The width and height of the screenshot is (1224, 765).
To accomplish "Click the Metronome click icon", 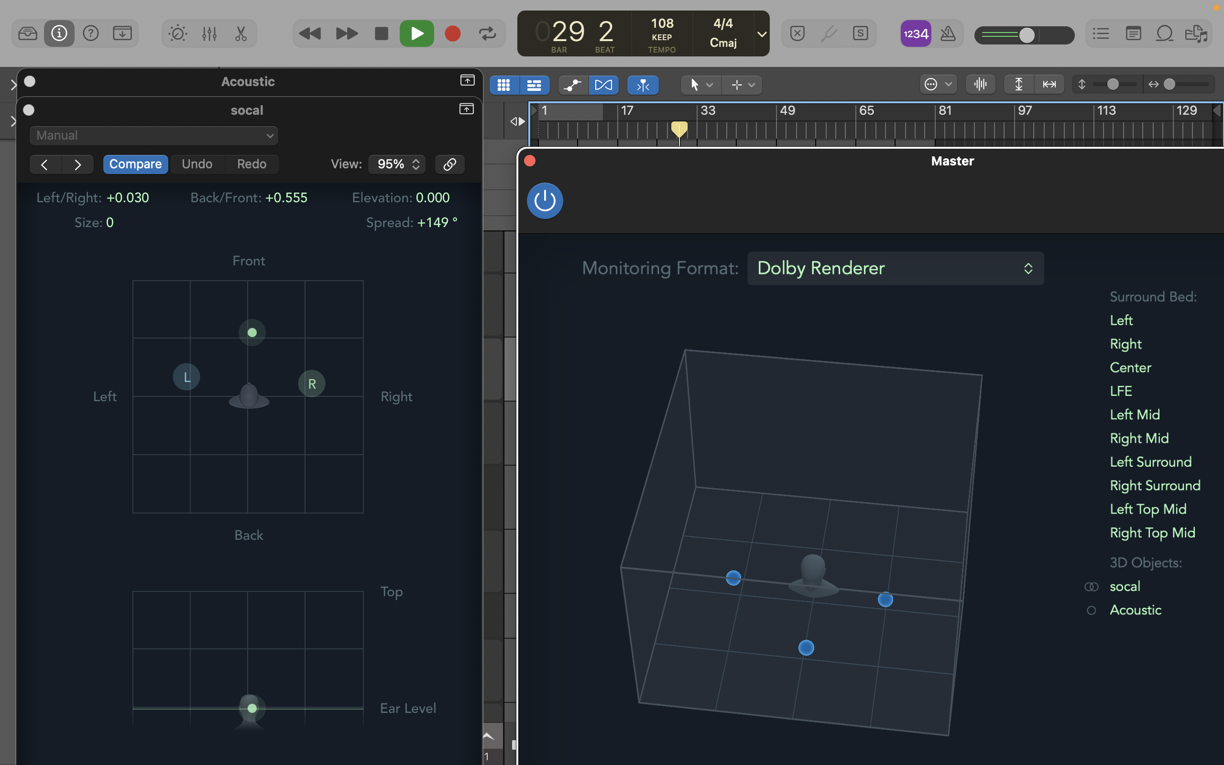I will pyautogui.click(x=947, y=34).
